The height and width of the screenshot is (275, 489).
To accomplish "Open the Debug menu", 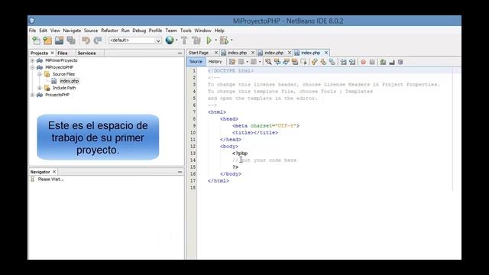I will click(x=139, y=31).
